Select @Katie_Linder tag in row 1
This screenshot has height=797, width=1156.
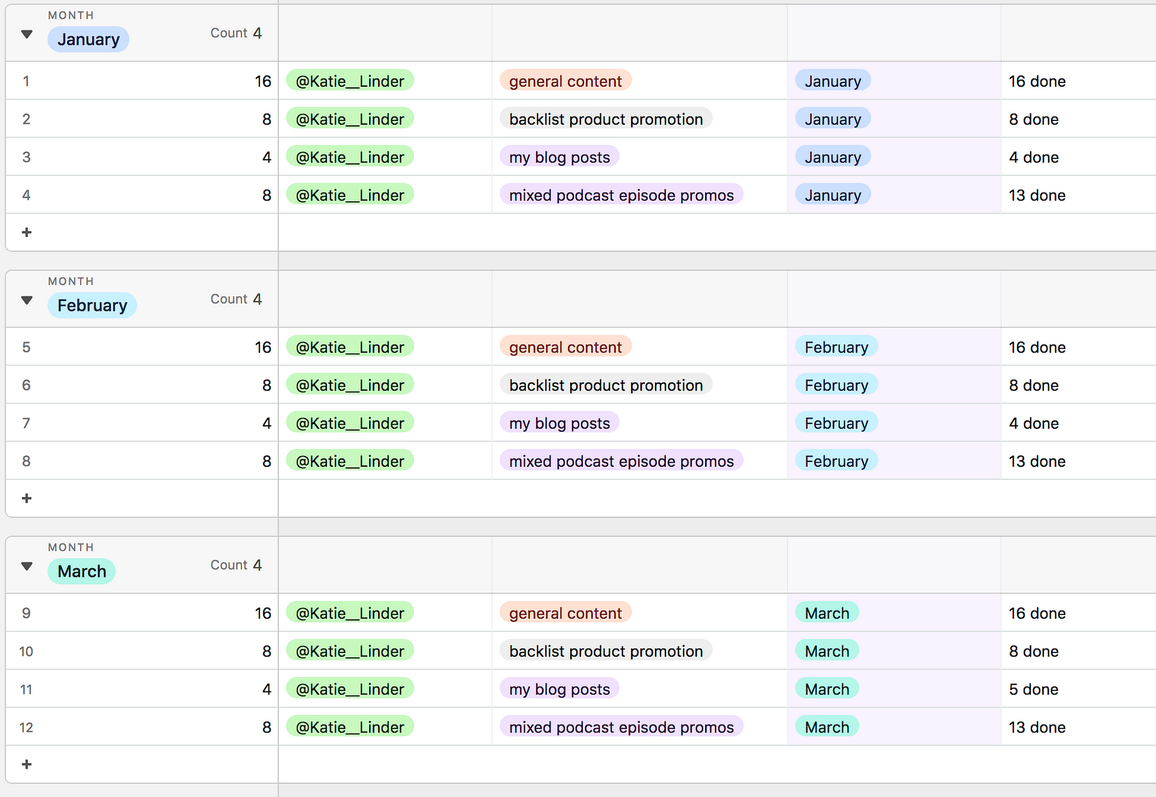click(x=350, y=81)
